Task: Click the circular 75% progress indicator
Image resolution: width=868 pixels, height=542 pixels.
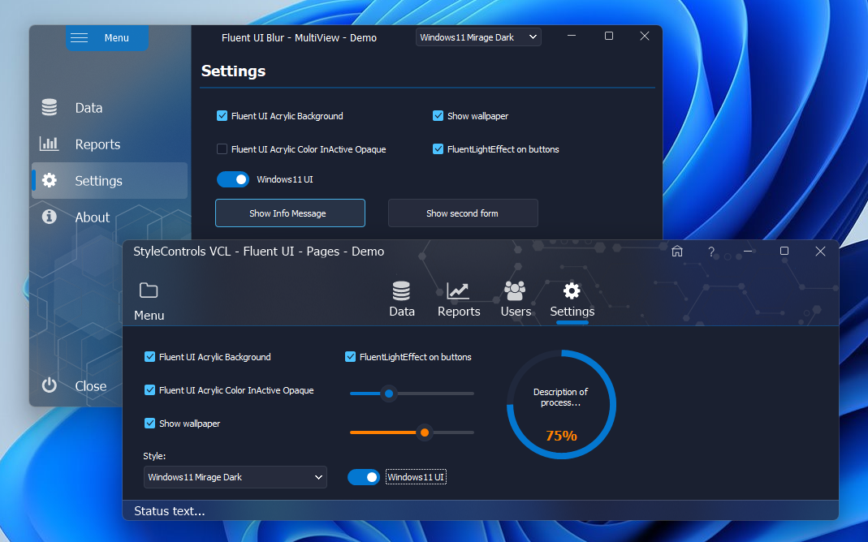Action: coord(561,404)
